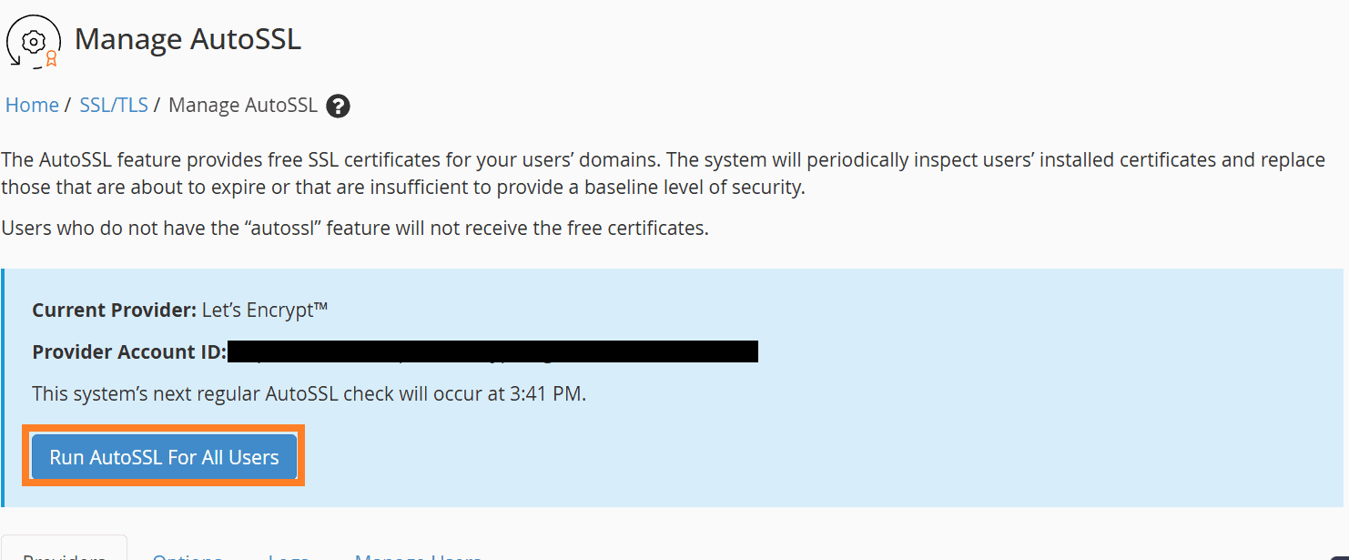Select the next AutoSSL check time text
This screenshot has height=560, width=1349.
pos(309,393)
